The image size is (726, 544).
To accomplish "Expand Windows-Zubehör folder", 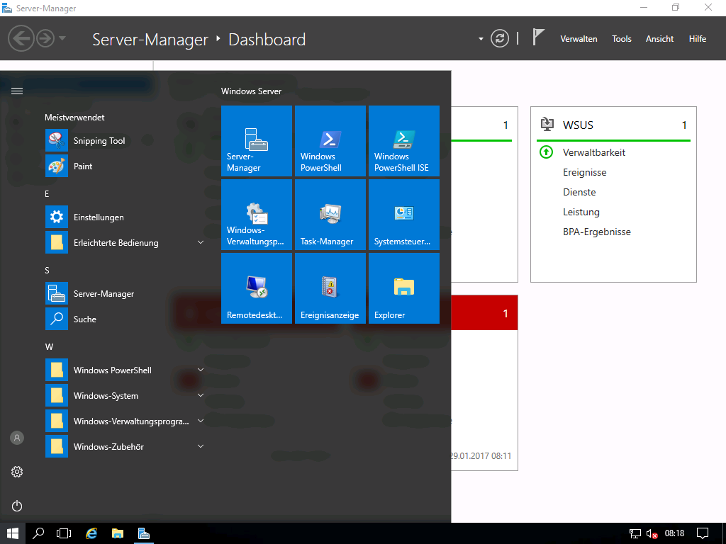I will [201, 446].
